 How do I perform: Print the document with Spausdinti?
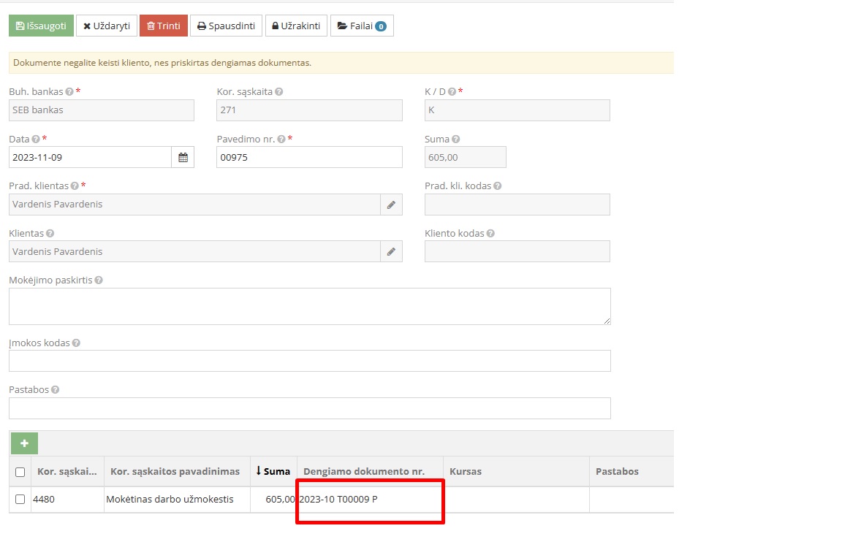tap(226, 25)
